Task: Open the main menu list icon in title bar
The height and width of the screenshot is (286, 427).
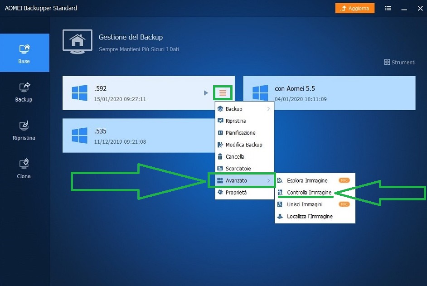Action: point(388,8)
